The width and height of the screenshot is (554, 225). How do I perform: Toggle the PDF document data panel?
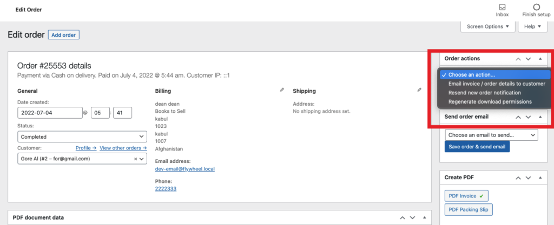point(424,218)
